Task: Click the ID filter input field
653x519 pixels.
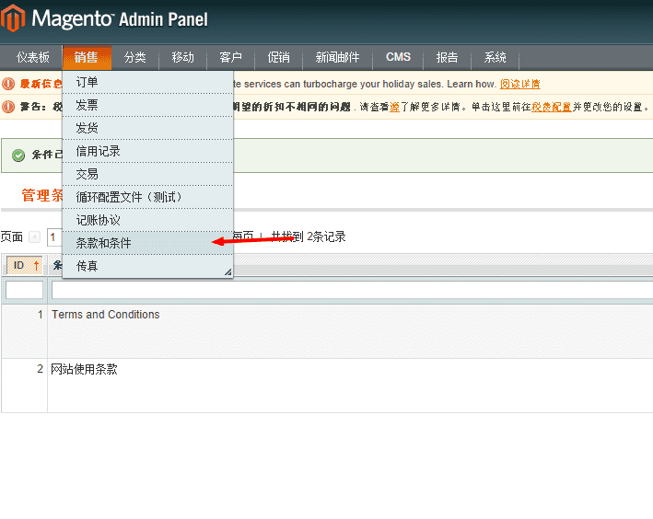Action: (x=25, y=290)
